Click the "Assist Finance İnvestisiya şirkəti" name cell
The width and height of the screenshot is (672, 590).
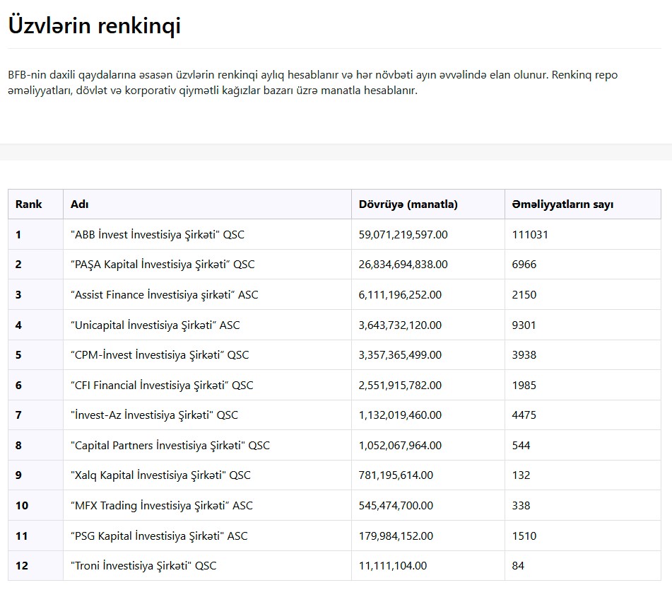click(x=165, y=295)
